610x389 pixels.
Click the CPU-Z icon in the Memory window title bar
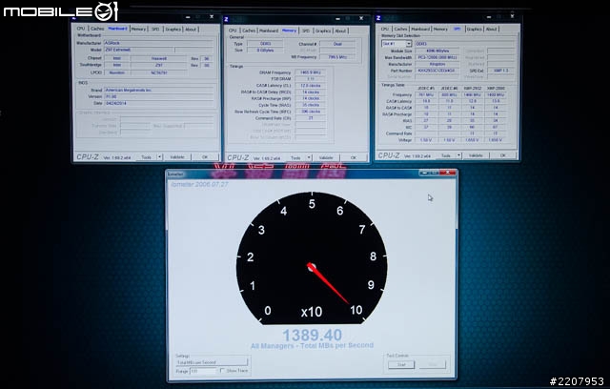pos(226,19)
